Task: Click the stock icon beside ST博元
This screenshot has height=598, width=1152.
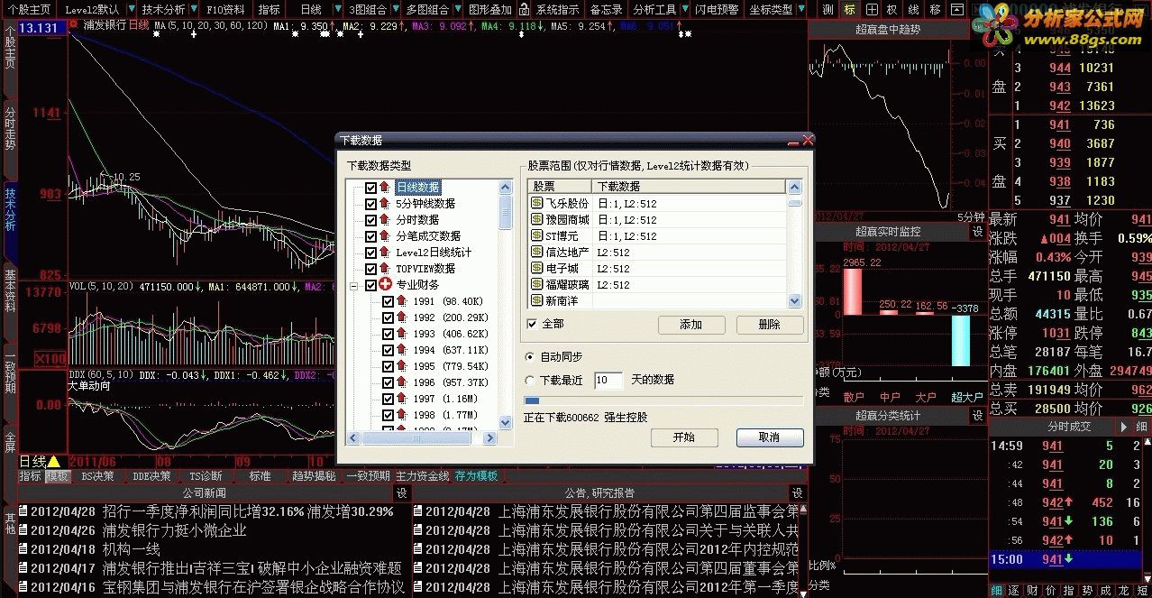Action: tap(537, 235)
